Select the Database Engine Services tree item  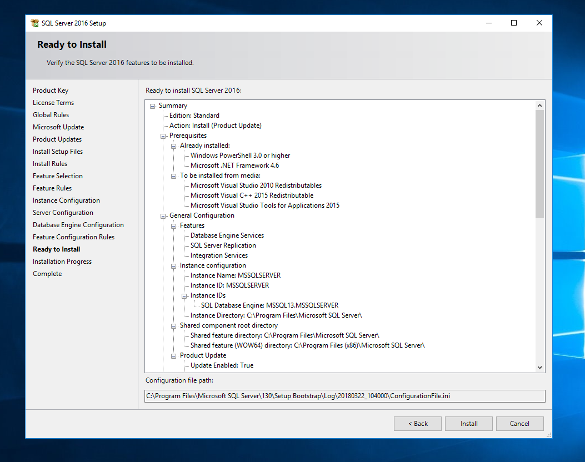coord(227,235)
